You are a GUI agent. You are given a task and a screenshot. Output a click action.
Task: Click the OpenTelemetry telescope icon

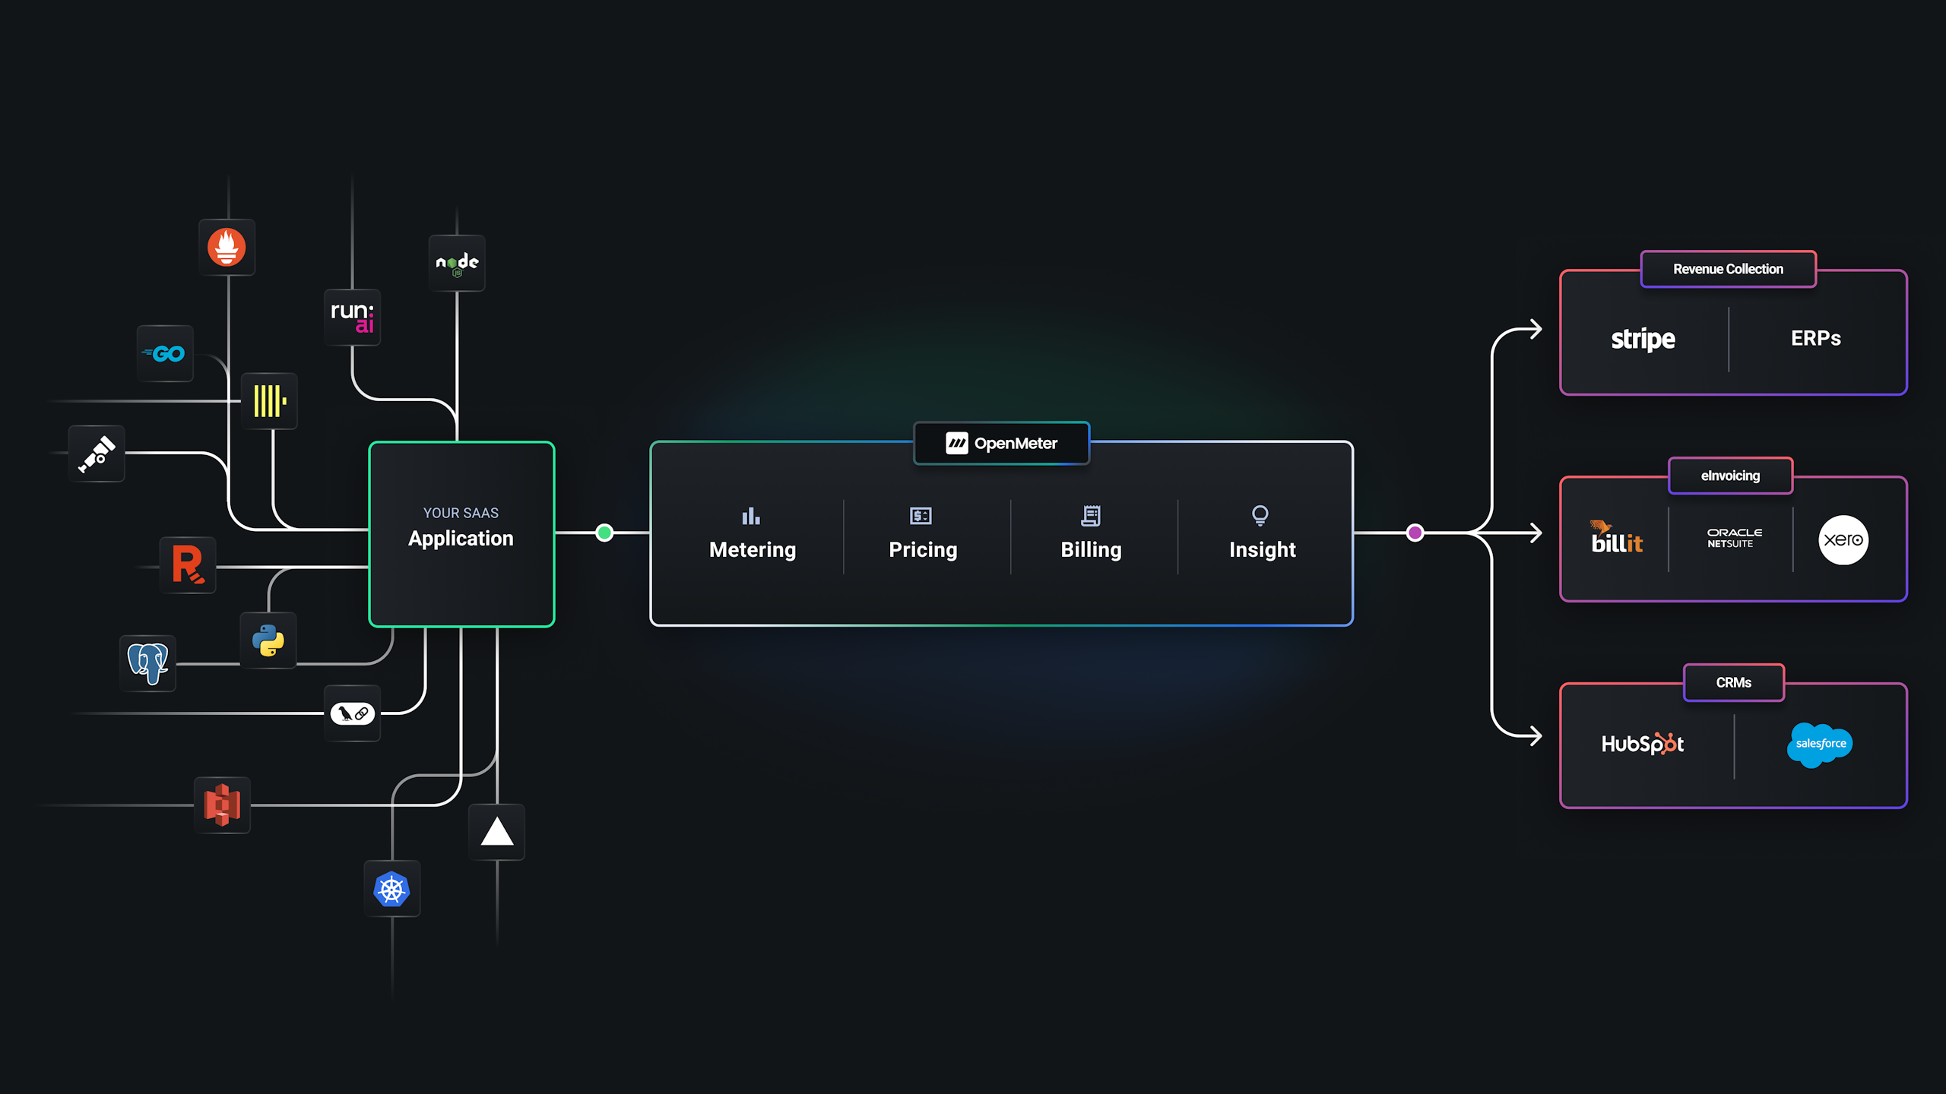(x=97, y=454)
